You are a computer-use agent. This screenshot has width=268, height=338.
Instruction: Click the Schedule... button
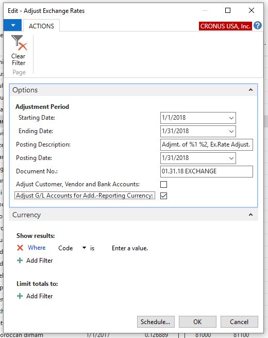(x=156, y=322)
